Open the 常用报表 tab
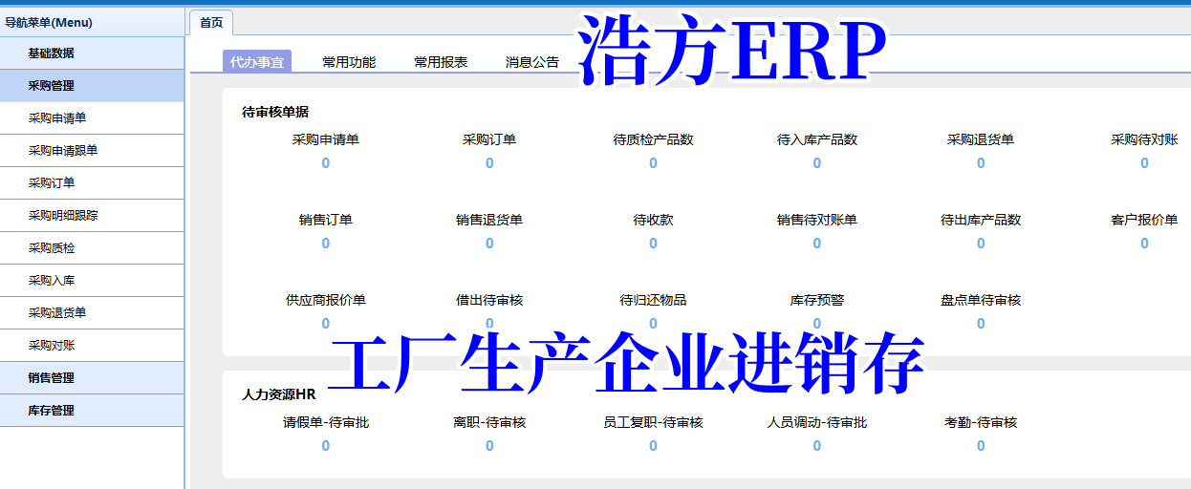 (x=441, y=62)
